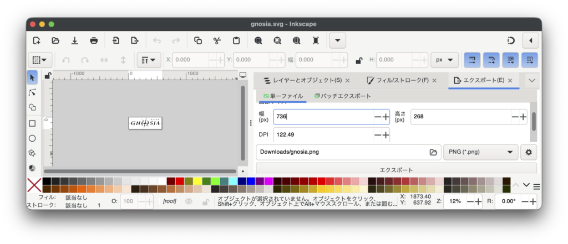The image size is (568, 244).
Task: Toggle width-height ratio lock in toolbar
Action: (x=359, y=60)
